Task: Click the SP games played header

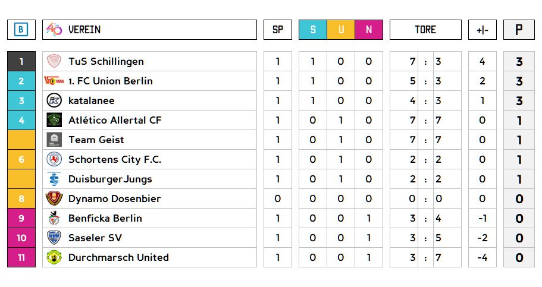Action: pyautogui.click(x=278, y=30)
